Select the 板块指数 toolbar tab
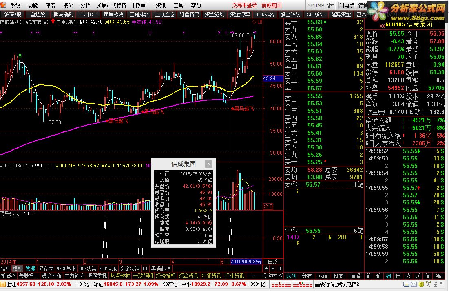Image resolution: width=449 pixels, height=291 pixels. click(63, 14)
